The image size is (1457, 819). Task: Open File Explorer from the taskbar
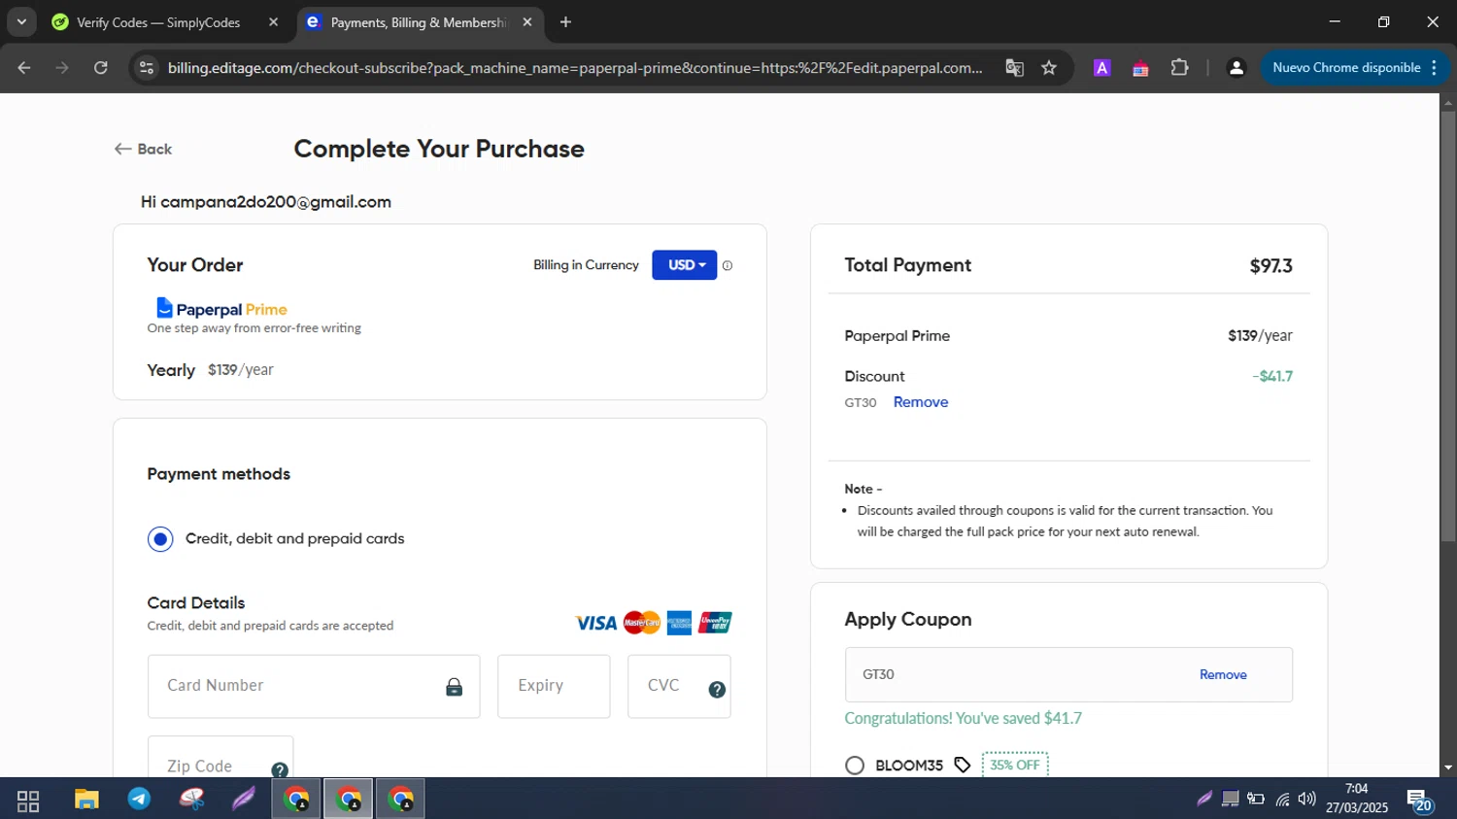(x=87, y=800)
